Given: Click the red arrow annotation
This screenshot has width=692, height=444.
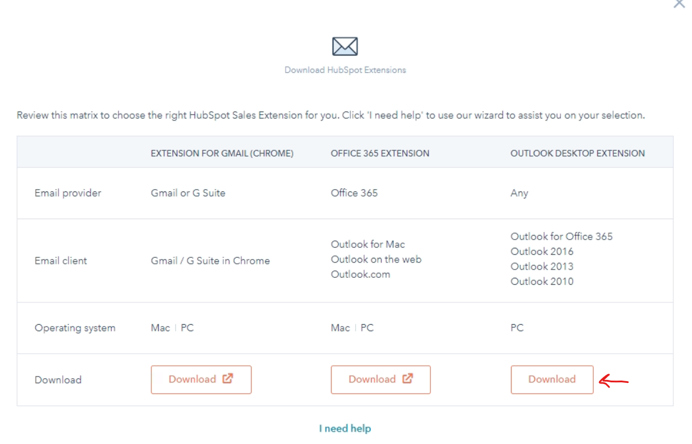Looking at the screenshot, I should [x=613, y=382].
